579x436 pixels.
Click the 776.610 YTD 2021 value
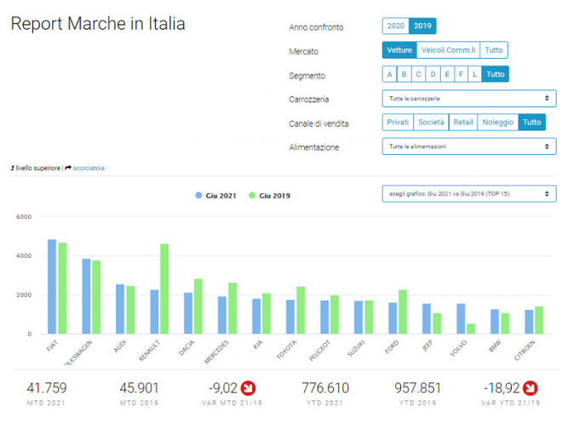[325, 388]
